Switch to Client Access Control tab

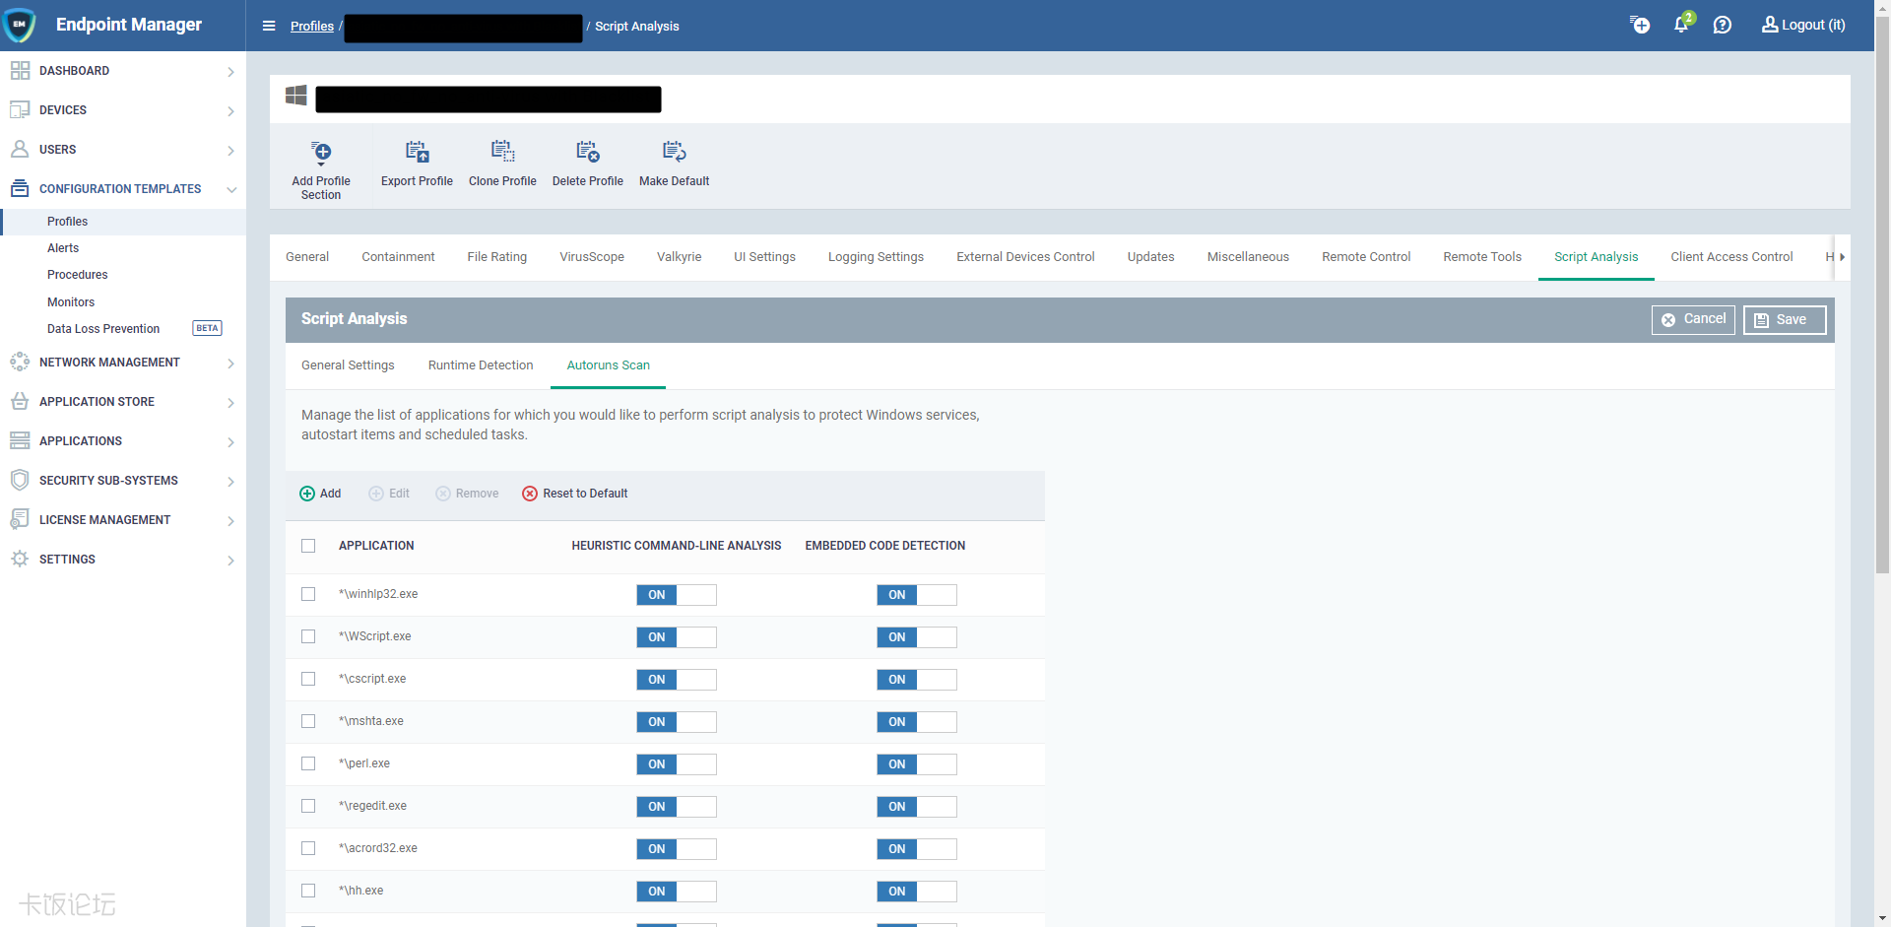1731,257
